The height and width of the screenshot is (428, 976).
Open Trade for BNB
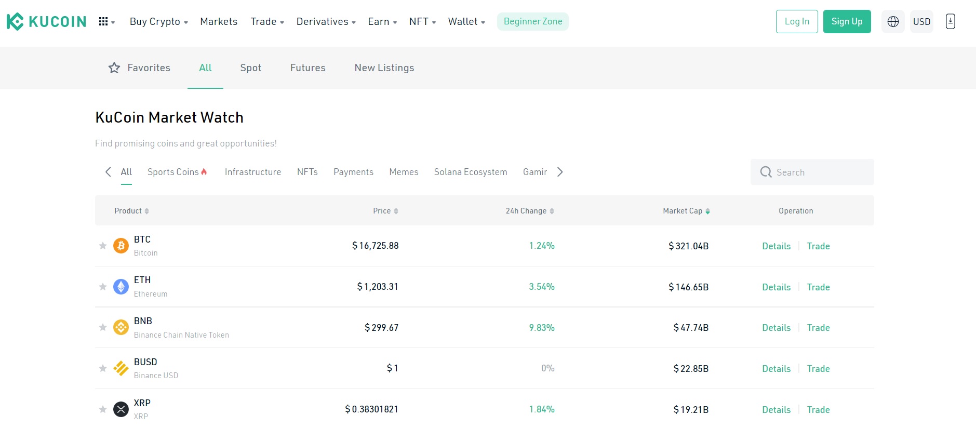(x=818, y=328)
